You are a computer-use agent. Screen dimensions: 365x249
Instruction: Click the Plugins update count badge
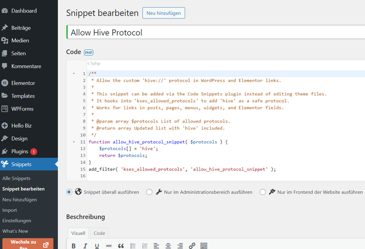[34, 152]
